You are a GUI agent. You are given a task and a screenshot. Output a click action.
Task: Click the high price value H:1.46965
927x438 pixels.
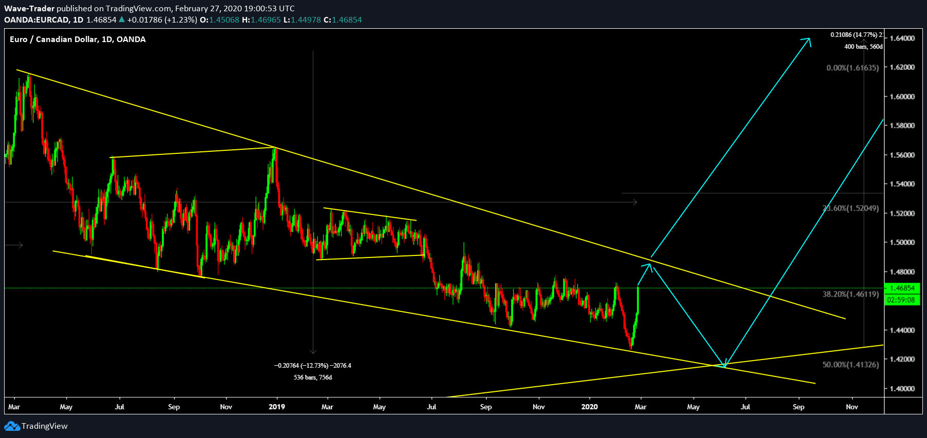tap(261, 20)
